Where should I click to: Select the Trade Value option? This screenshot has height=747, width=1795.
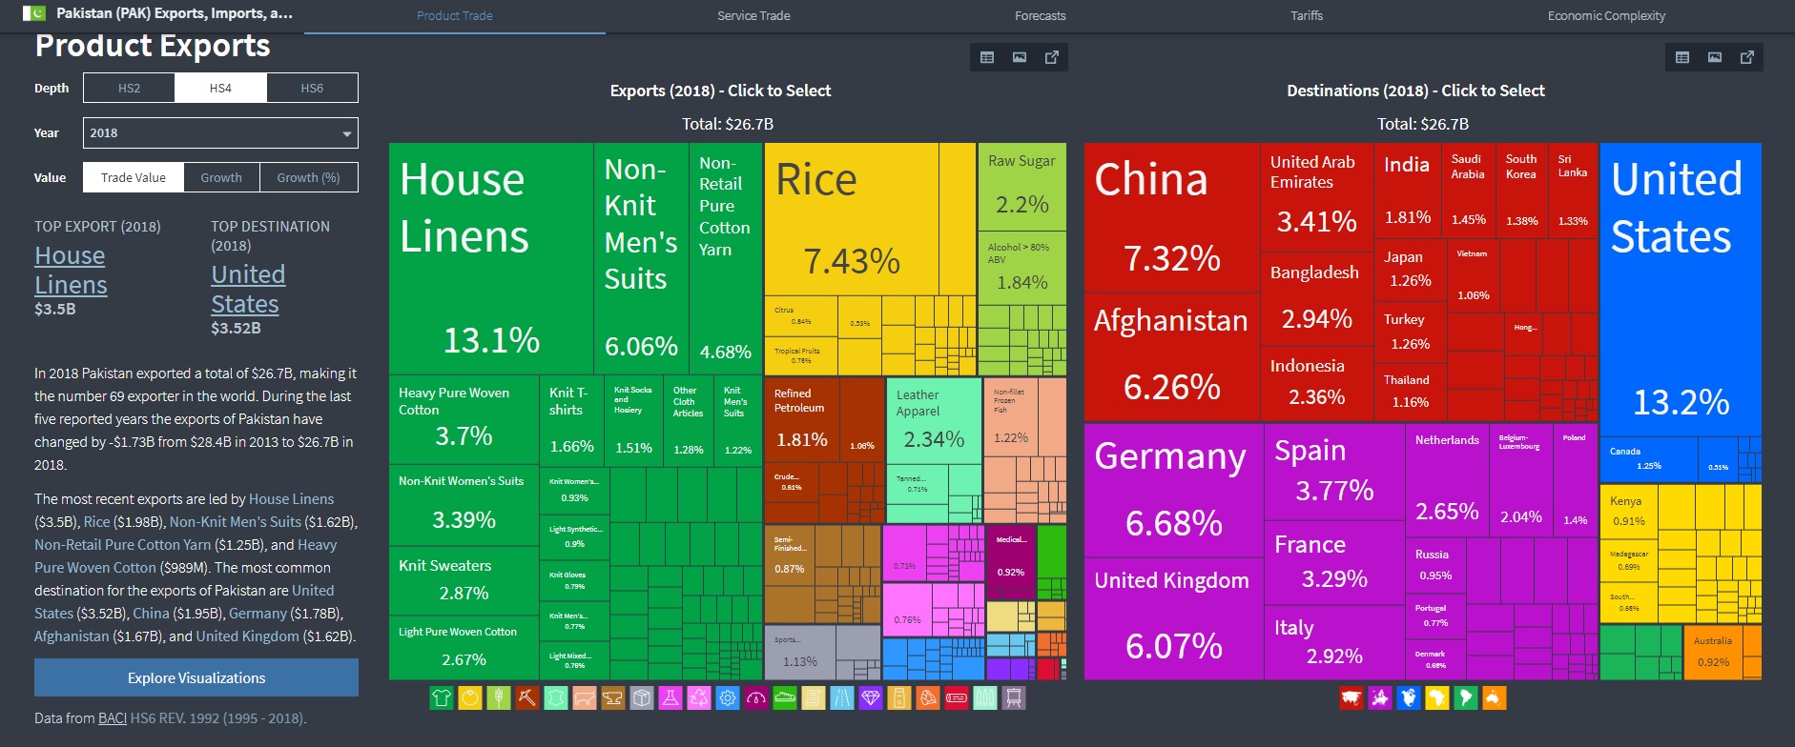134,177
